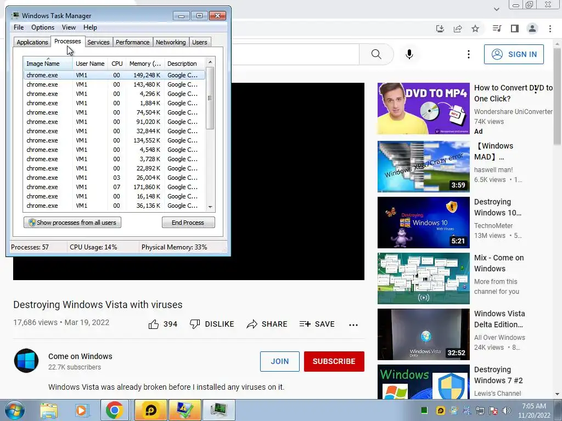
Task: Open the Action Center flag tray icon
Action: (493, 411)
